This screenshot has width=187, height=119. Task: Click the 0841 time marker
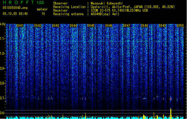pyautogui.click(x=20, y=26)
